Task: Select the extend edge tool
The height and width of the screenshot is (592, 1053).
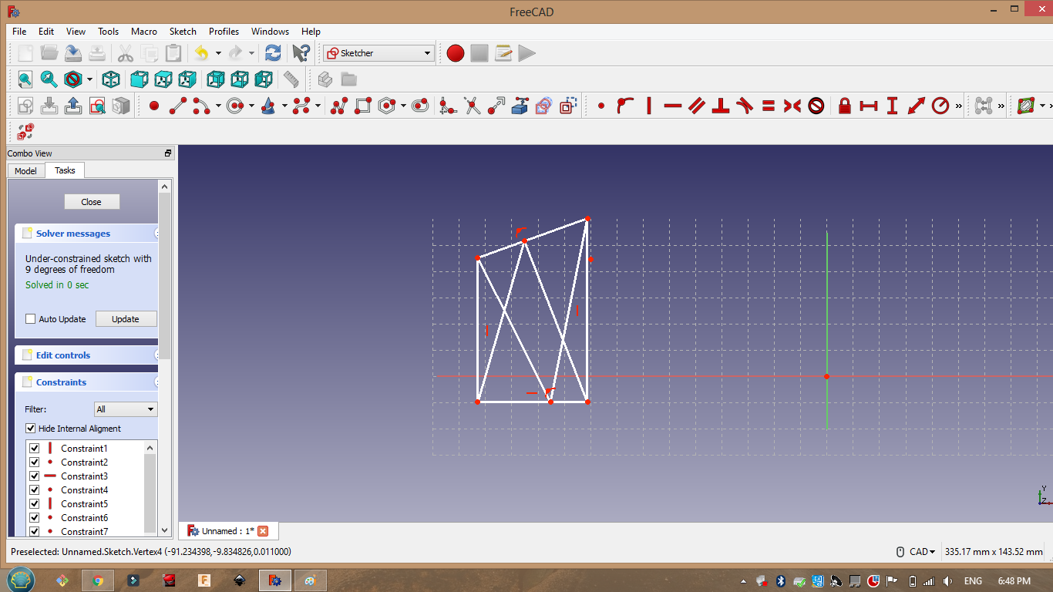Action: coord(496,106)
